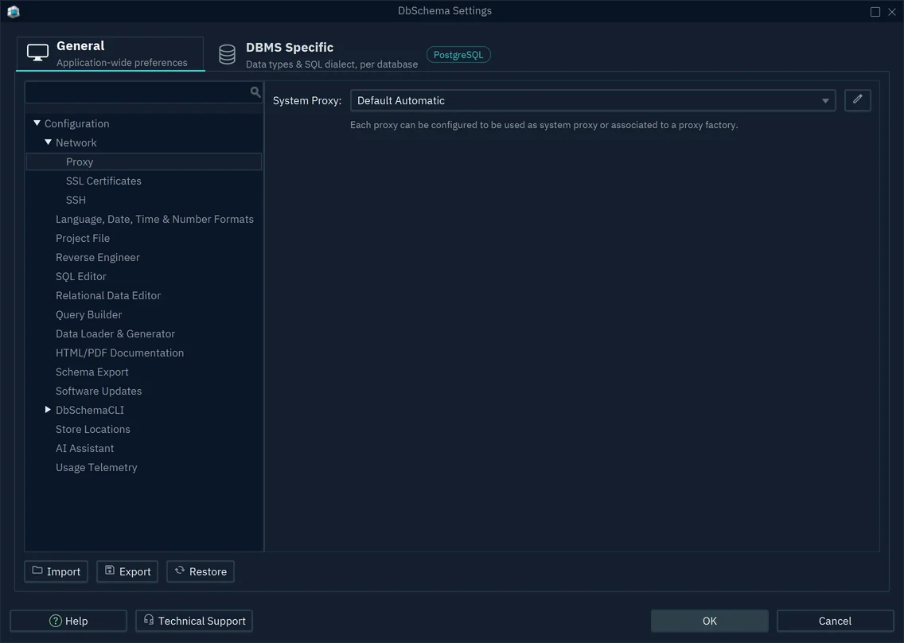The height and width of the screenshot is (643, 904).
Task: Open HTML/PDF Documentation settings
Action: coord(119,353)
